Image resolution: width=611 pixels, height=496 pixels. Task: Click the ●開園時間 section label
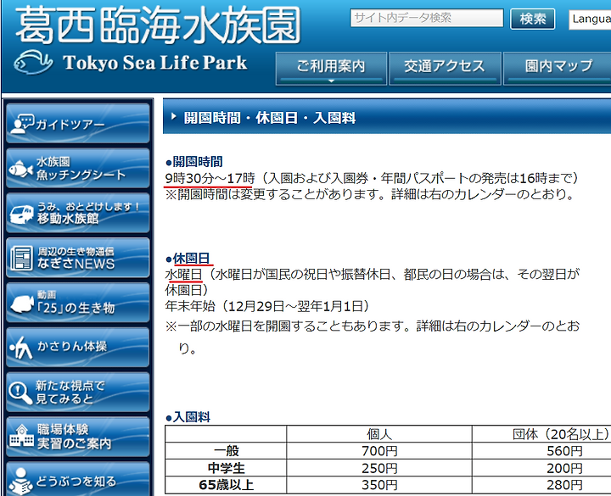[x=194, y=162]
